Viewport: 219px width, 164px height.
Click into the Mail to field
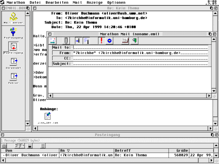pyautogui.click(x=140, y=47)
